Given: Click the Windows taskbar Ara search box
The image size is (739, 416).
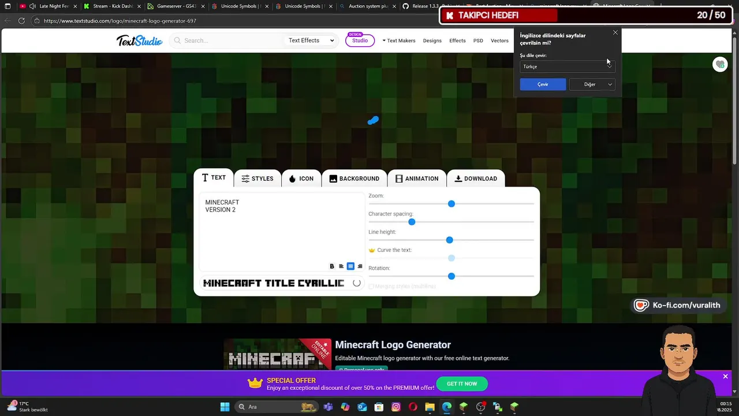Looking at the screenshot, I should coord(277,407).
